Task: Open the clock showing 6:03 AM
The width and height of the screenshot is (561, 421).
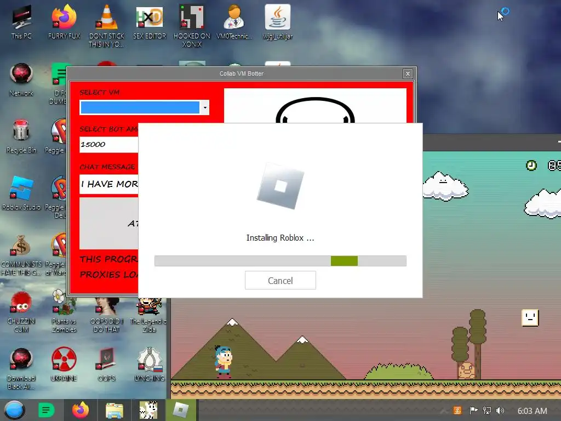Action: (532, 411)
